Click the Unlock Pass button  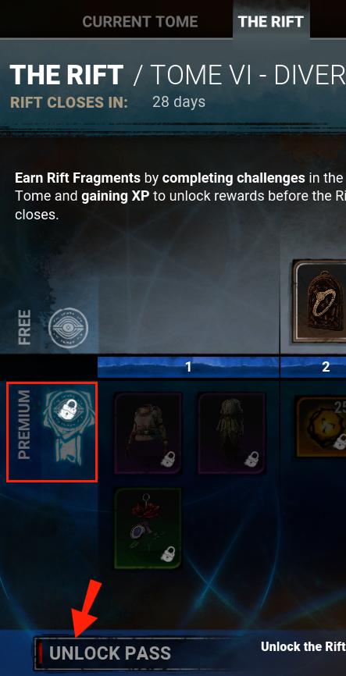click(110, 653)
